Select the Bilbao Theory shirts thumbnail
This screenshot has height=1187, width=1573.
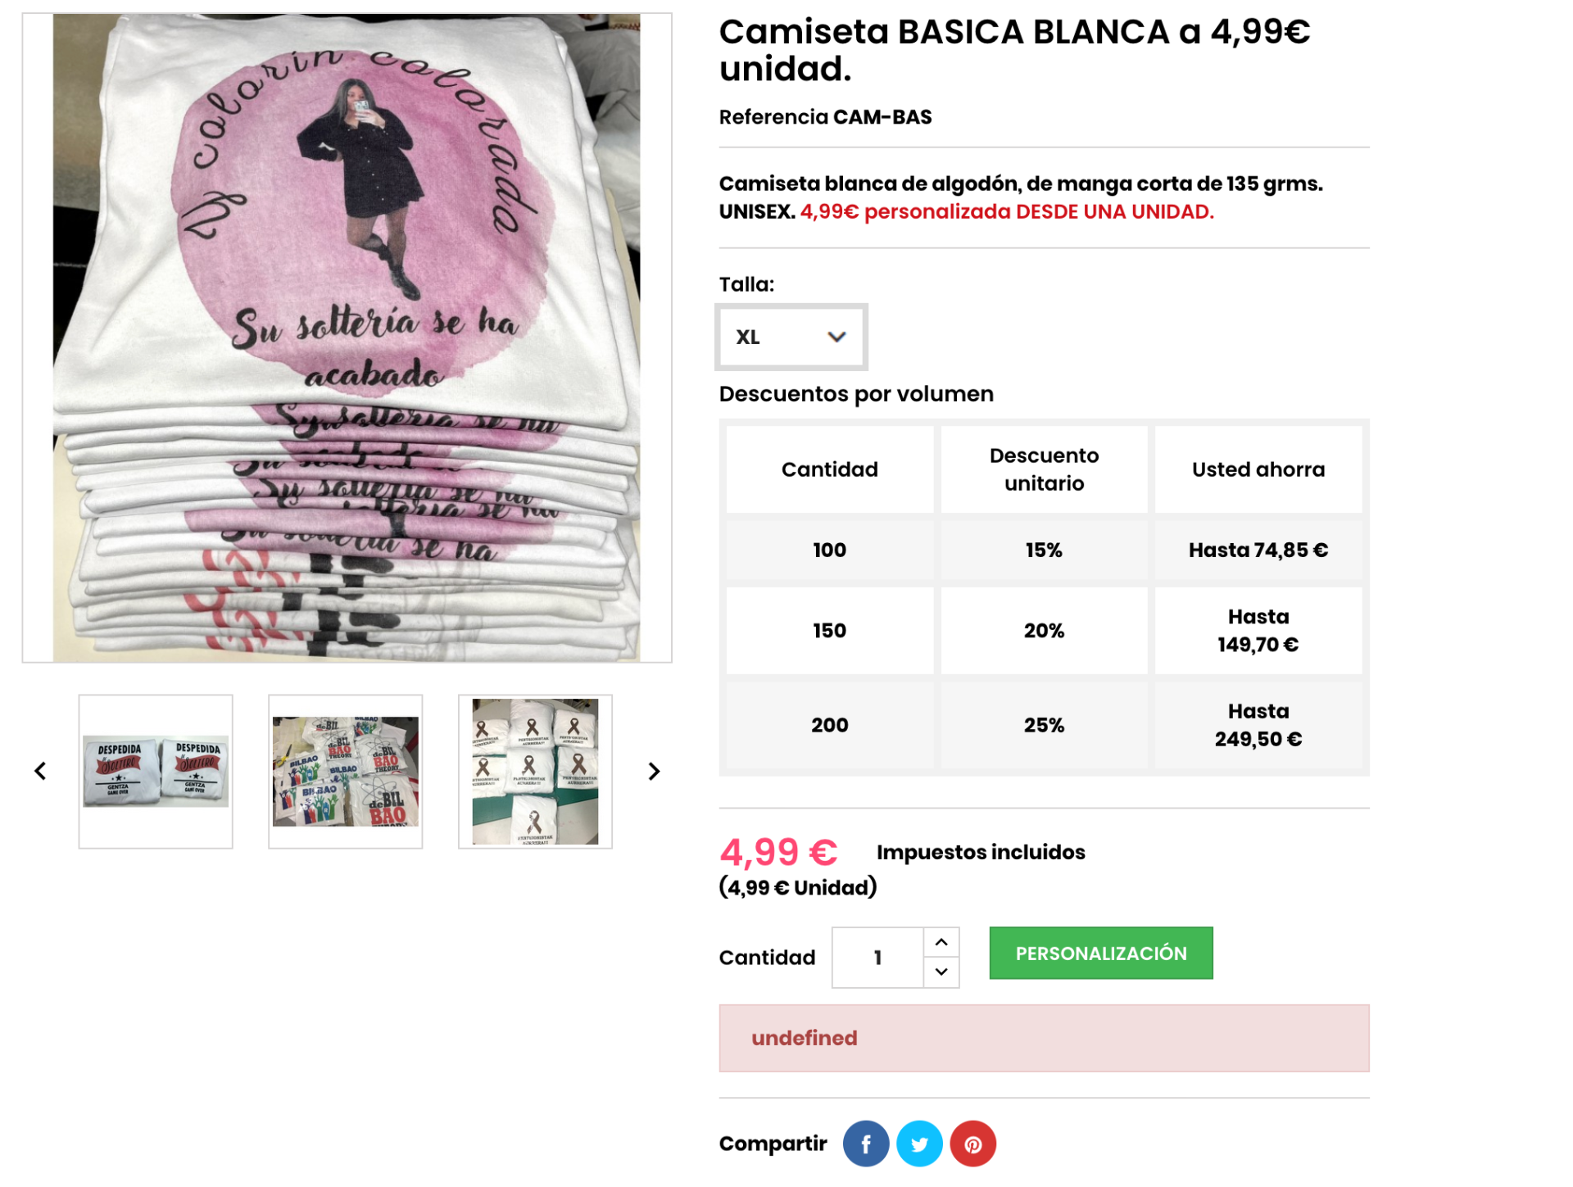pos(345,771)
